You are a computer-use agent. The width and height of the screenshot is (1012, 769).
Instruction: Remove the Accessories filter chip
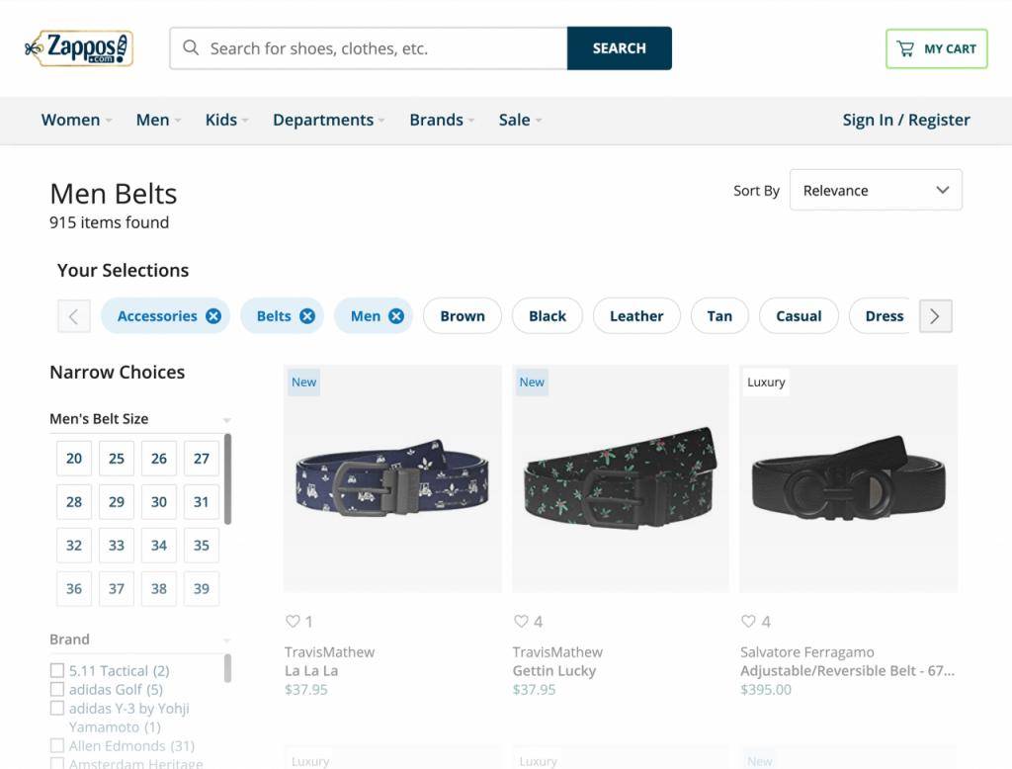click(213, 316)
